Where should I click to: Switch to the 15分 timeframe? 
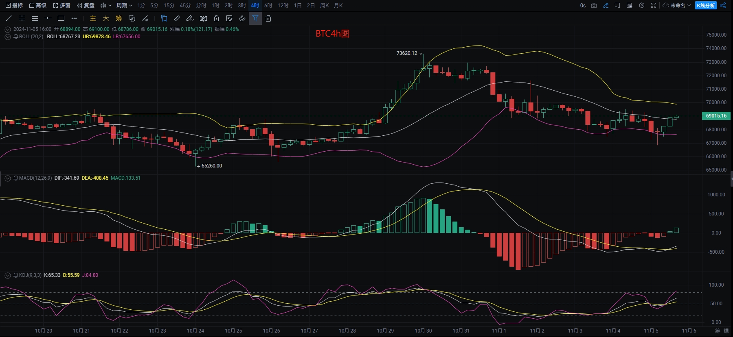click(x=169, y=5)
